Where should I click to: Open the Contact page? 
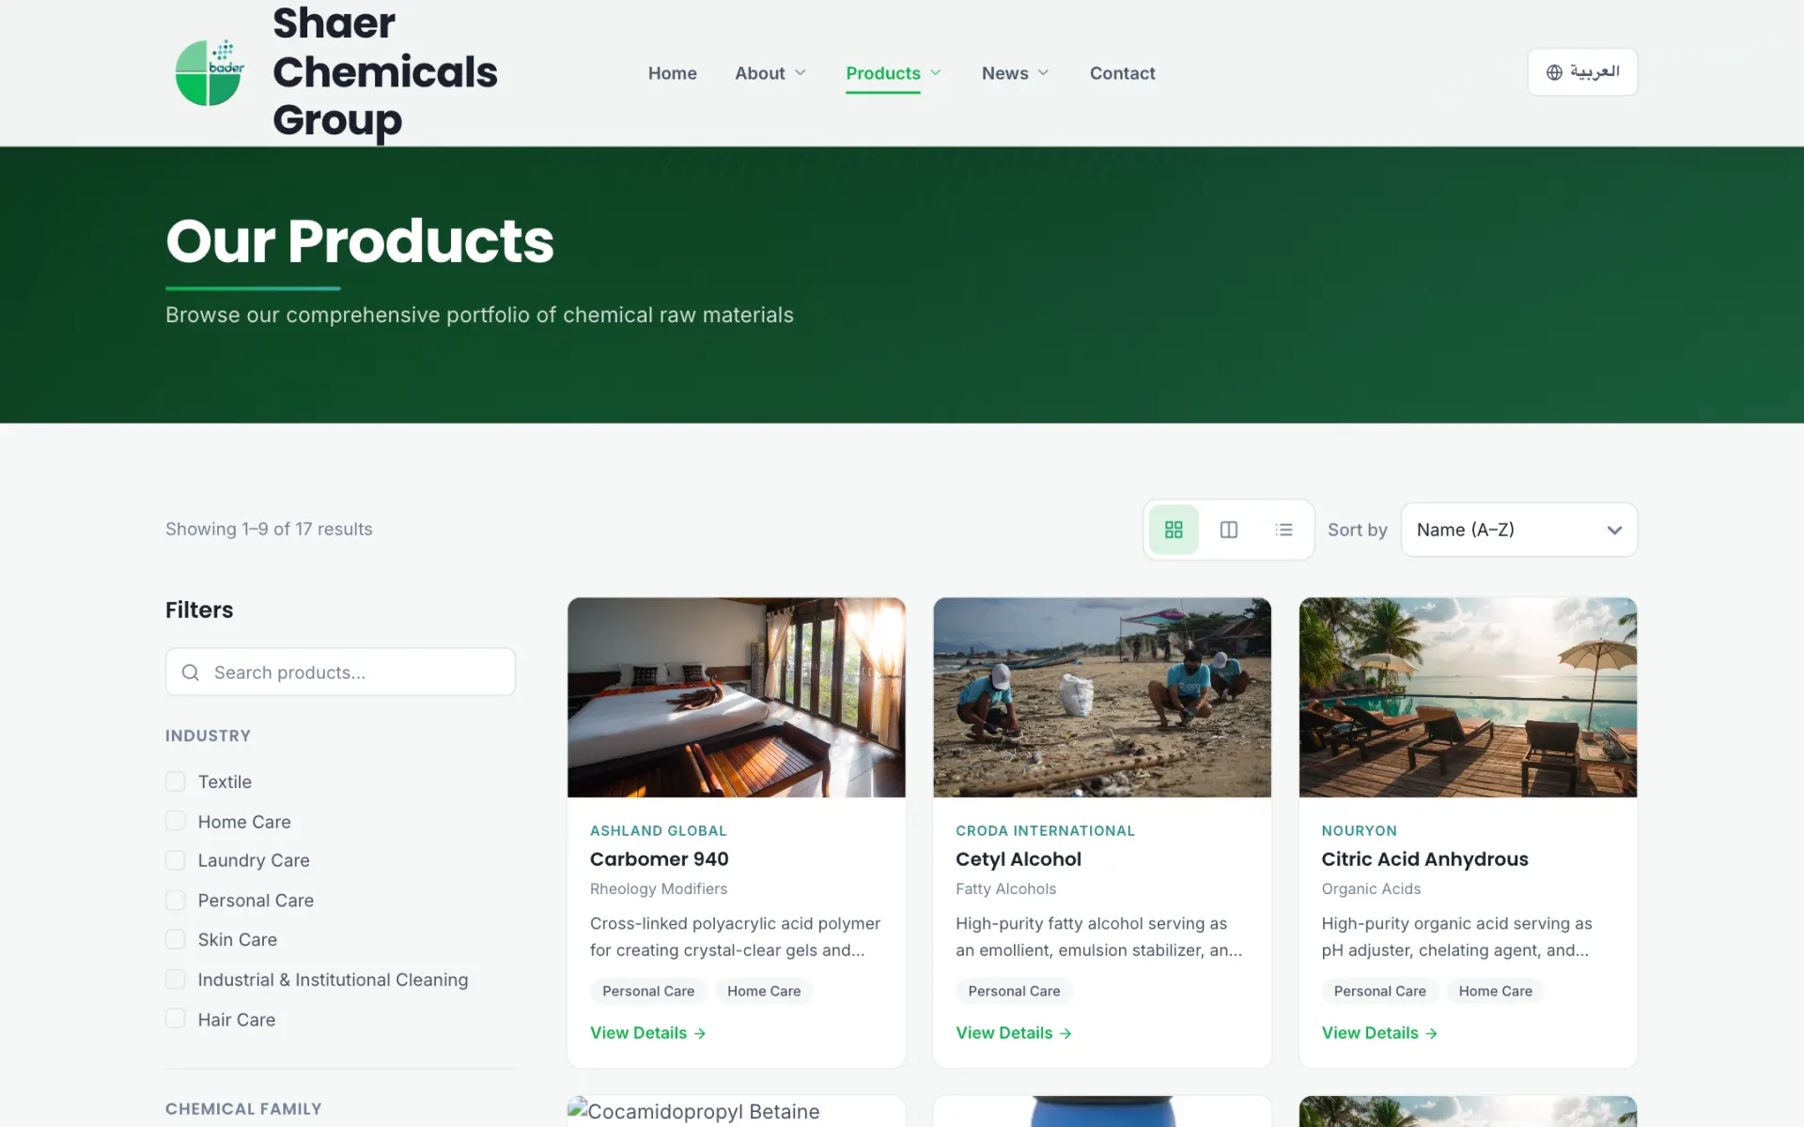[1122, 73]
